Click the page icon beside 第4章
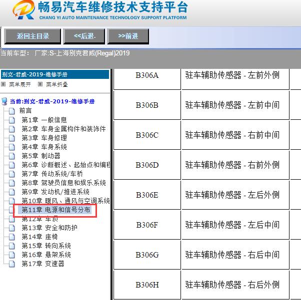The image size is (301, 300). 12,147
